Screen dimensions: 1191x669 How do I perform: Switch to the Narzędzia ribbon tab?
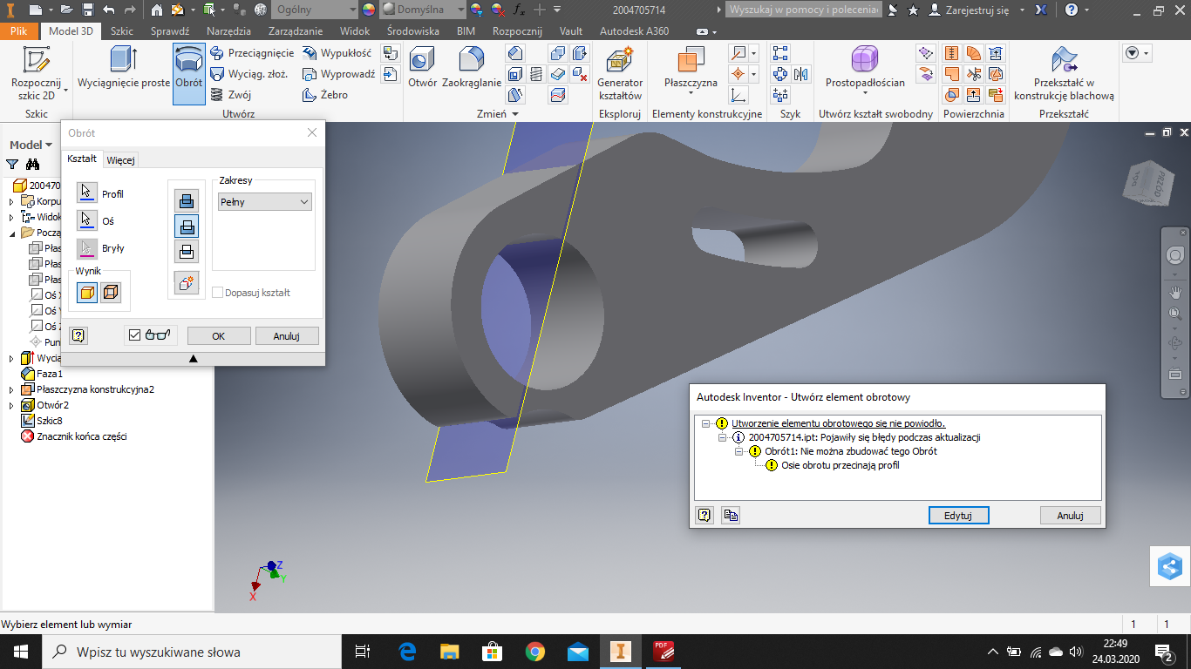[228, 30]
